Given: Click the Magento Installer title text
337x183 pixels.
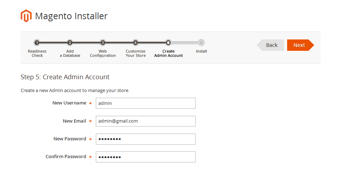Looking at the screenshot, I should [71, 16].
